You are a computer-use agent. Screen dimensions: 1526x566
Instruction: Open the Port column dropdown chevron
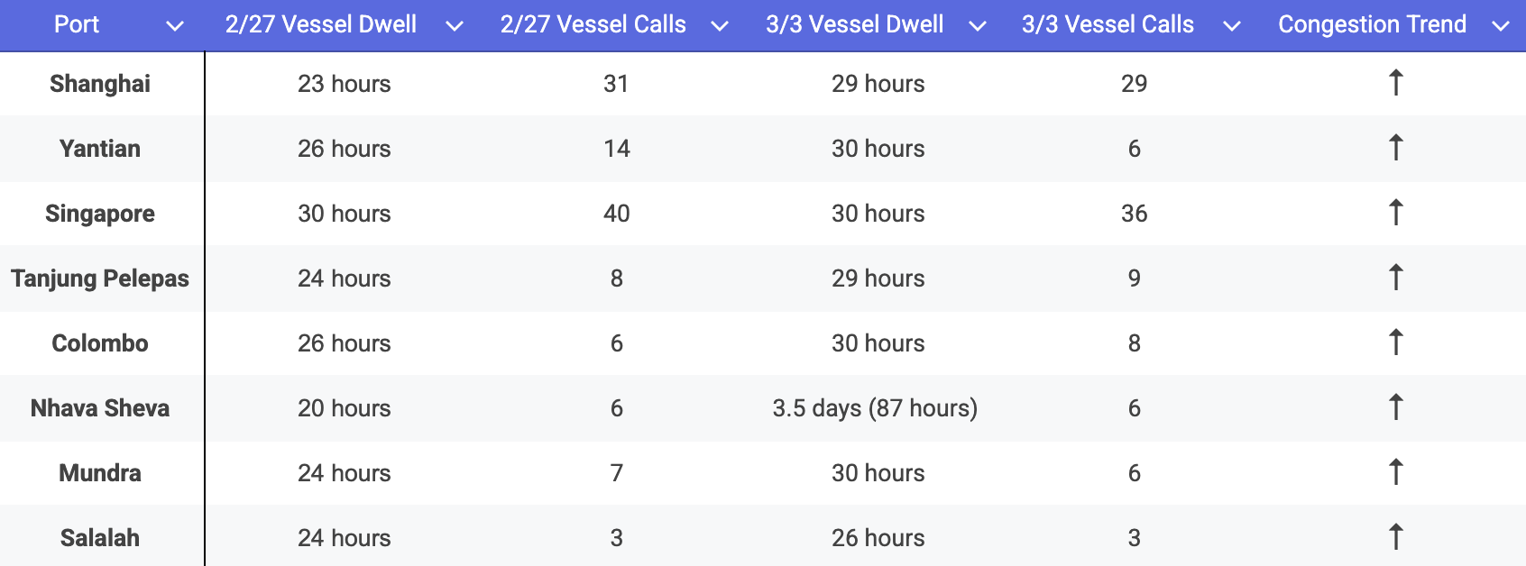[176, 26]
